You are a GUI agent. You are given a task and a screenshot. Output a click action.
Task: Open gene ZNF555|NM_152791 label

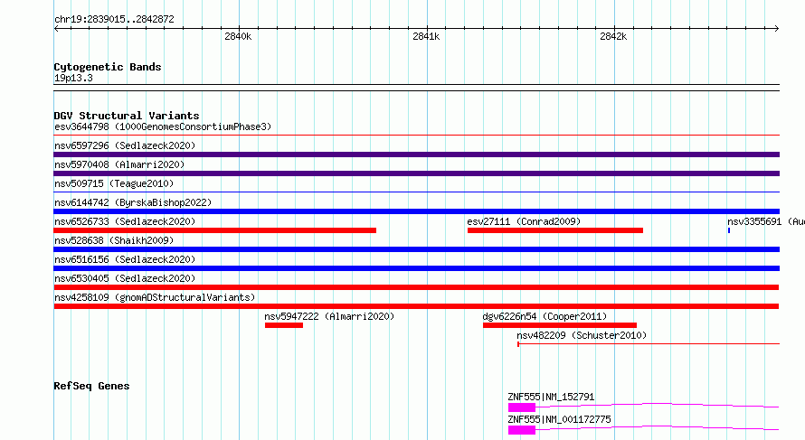click(551, 397)
